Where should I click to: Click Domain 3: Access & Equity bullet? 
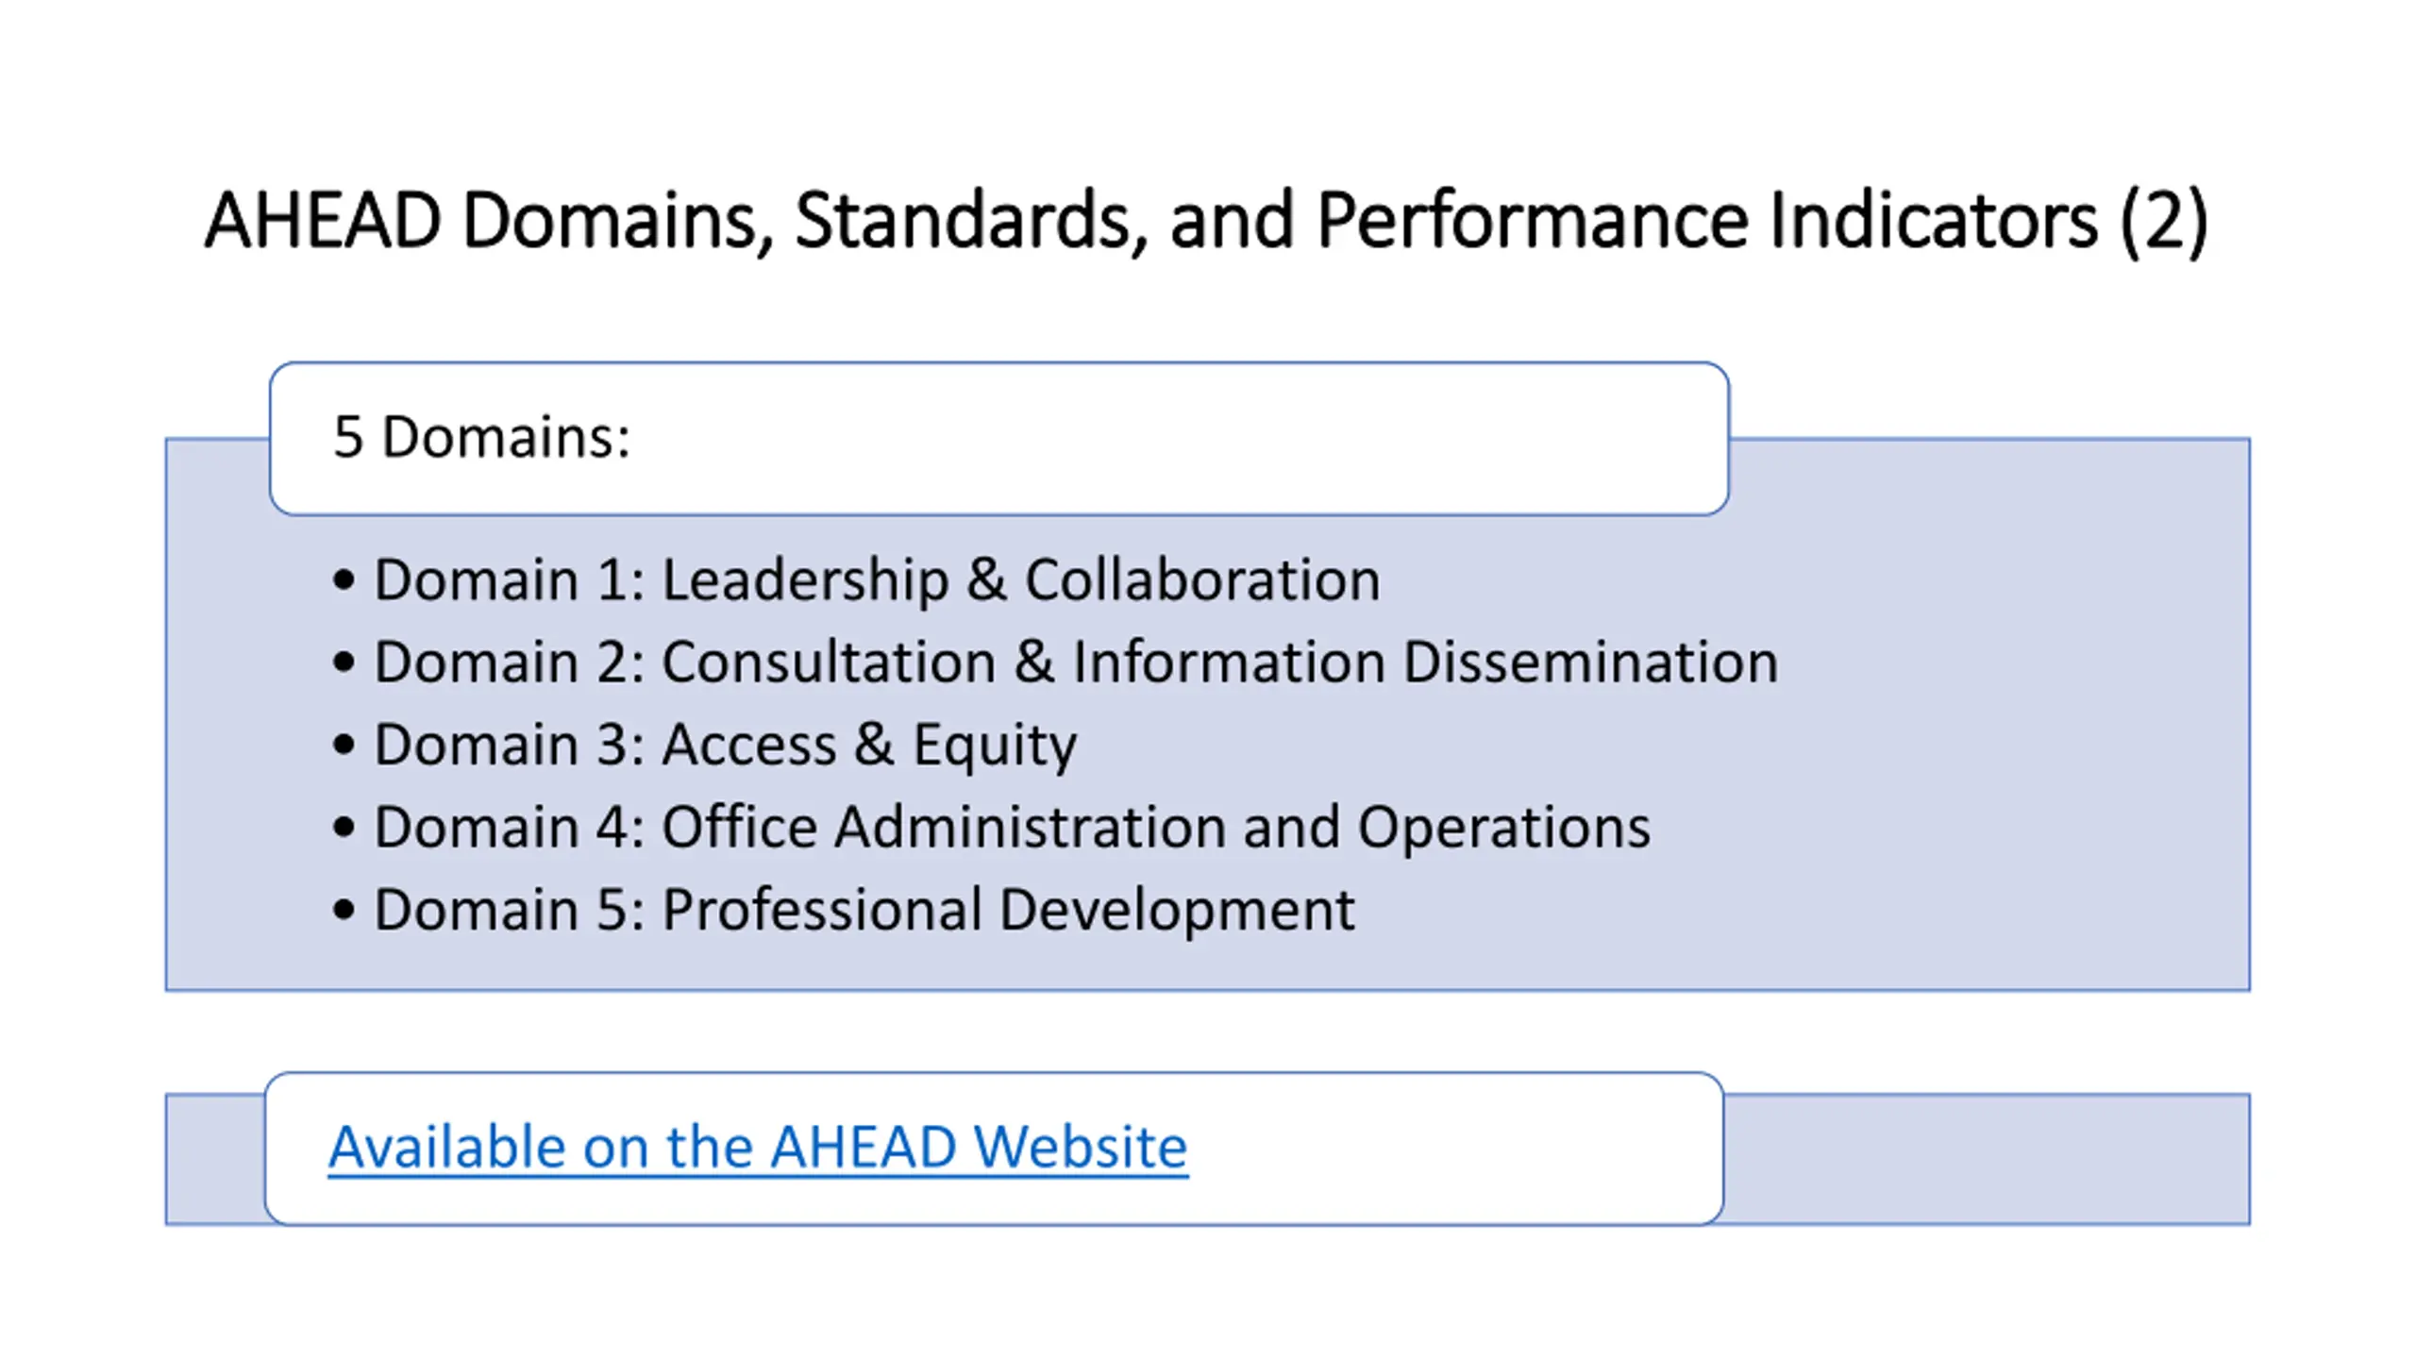[704, 745]
